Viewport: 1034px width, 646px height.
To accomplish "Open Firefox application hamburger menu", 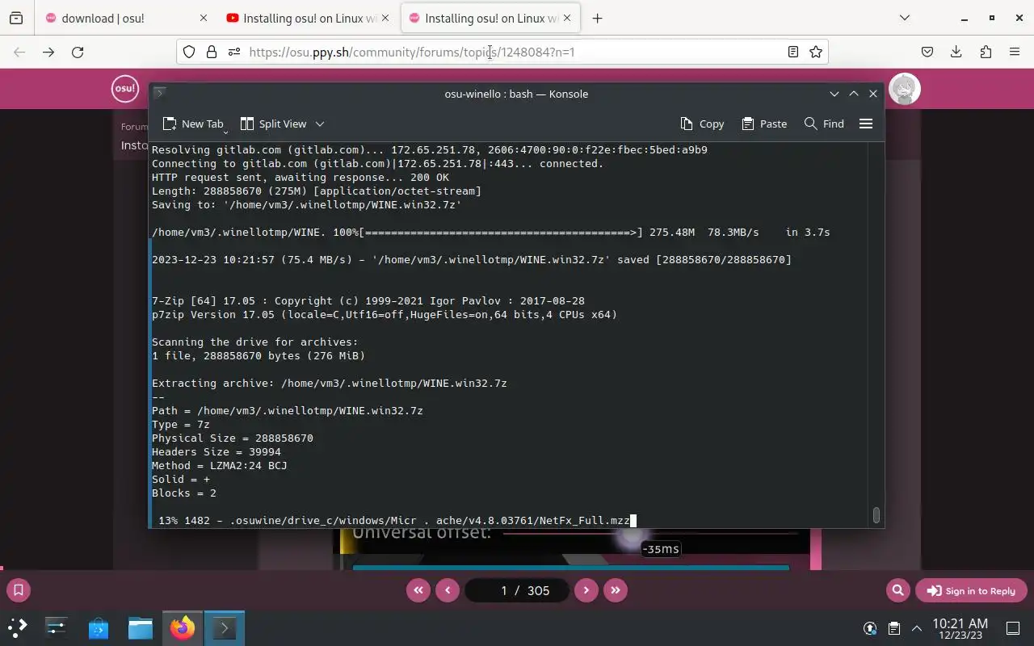I will (x=1015, y=52).
